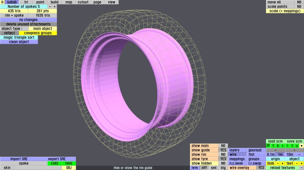
Task: Set grid scale to 0.1m
Action: (x=271, y=154)
